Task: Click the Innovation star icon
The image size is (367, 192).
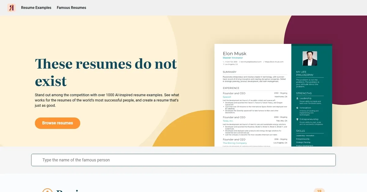Action: (x=298, y=108)
